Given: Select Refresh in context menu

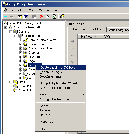Looking at the screenshot, I should coord(61,115).
